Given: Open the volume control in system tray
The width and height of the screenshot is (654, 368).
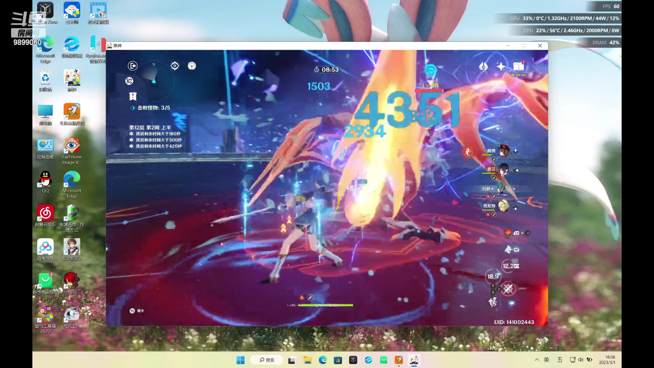Looking at the screenshot, I should tap(581, 360).
